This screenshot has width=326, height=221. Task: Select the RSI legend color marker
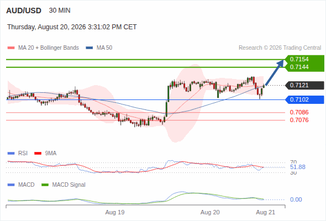tap(11, 154)
